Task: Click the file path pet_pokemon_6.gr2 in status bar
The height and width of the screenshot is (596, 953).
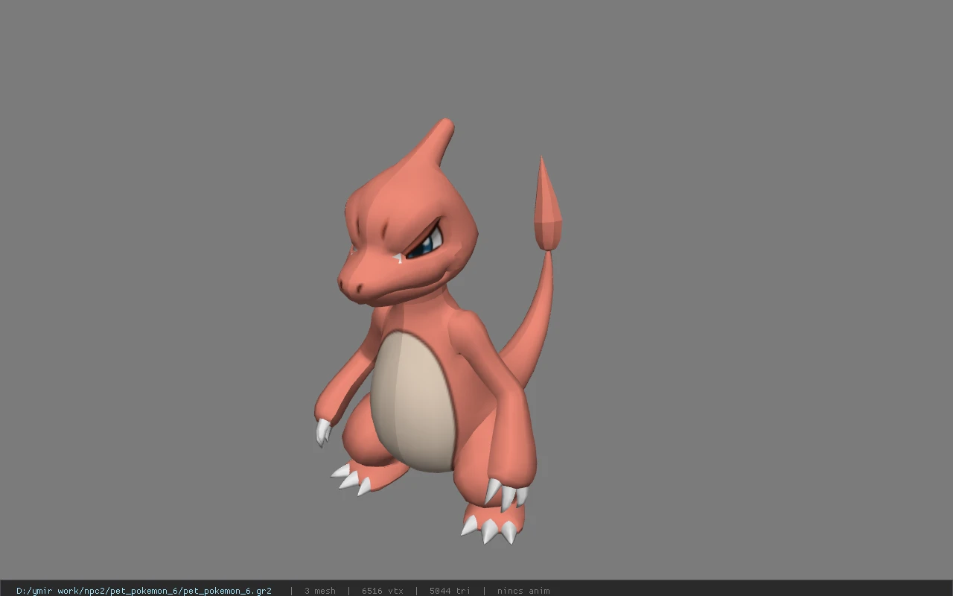Action: click(x=144, y=591)
